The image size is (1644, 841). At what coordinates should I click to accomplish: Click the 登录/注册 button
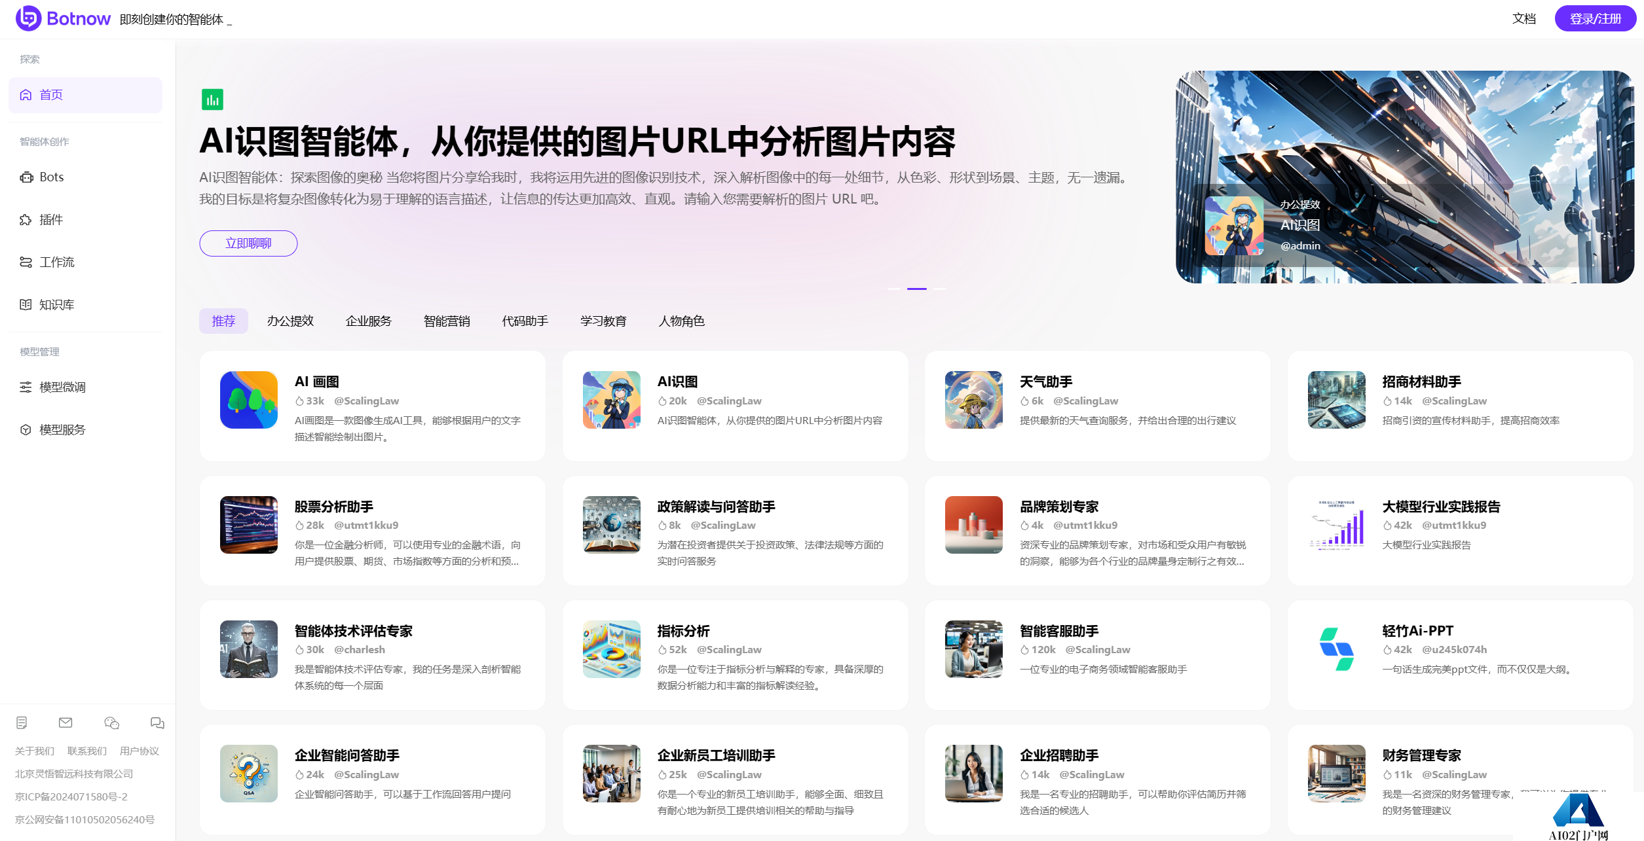[1595, 18]
